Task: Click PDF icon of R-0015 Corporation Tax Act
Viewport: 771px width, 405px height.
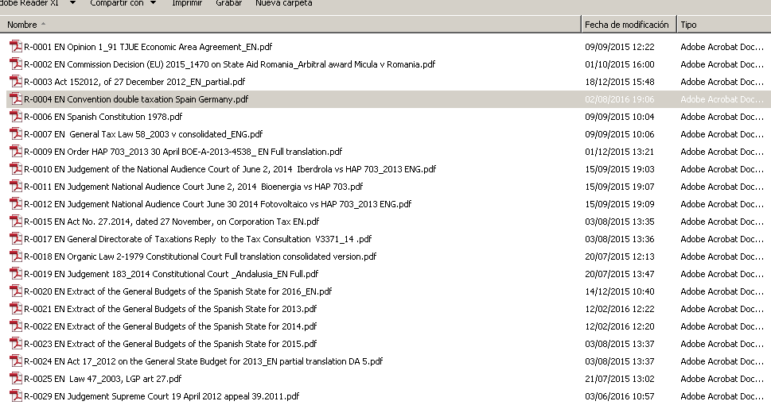Action: coord(16,222)
